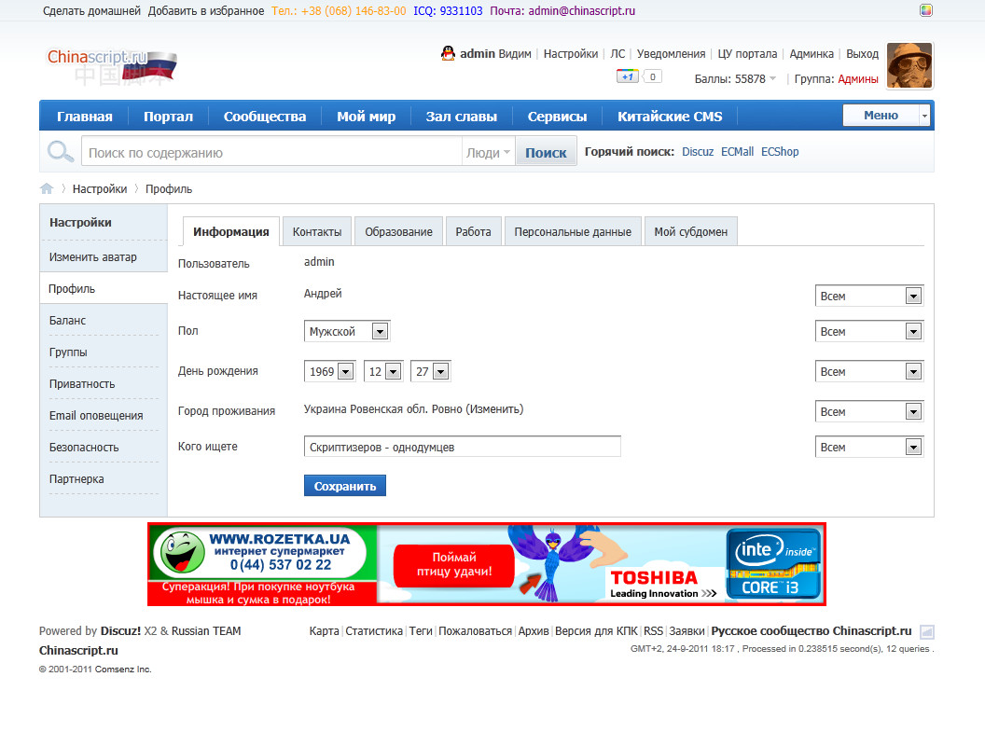Open privacy dropdown for Пол row

[x=869, y=331]
